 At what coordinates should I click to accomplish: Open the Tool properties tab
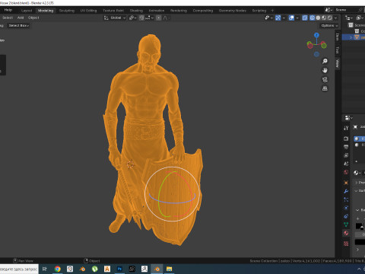click(346, 128)
